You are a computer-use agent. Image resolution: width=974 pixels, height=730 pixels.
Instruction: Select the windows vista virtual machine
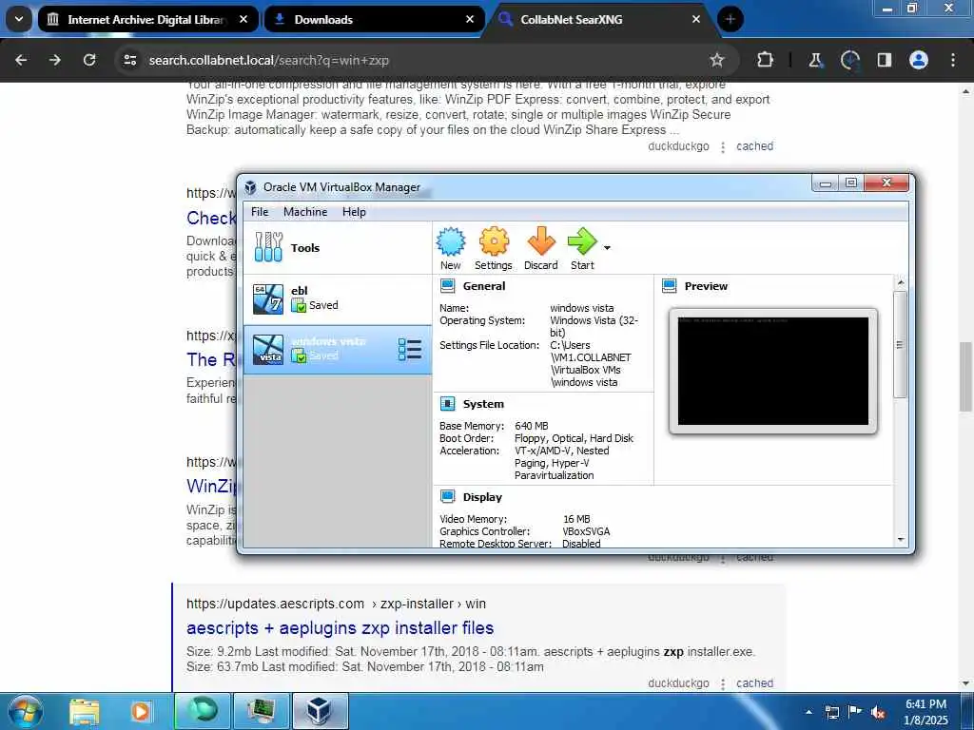click(x=338, y=349)
